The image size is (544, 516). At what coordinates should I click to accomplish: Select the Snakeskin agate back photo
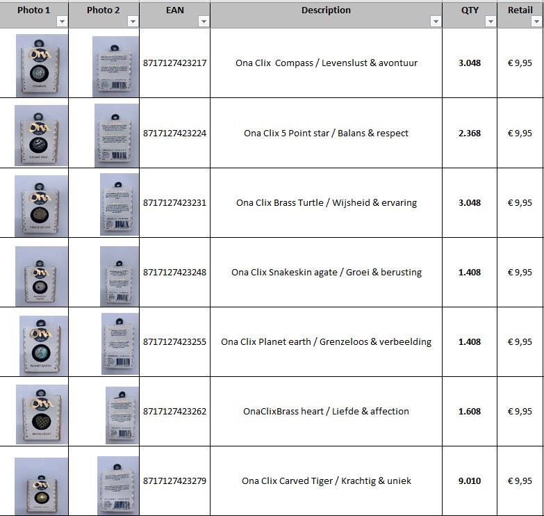(119, 276)
